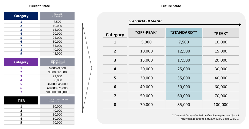Click the purple Category header
Image resolution: width=249 pixels, height=129 pixels.
[21, 62]
